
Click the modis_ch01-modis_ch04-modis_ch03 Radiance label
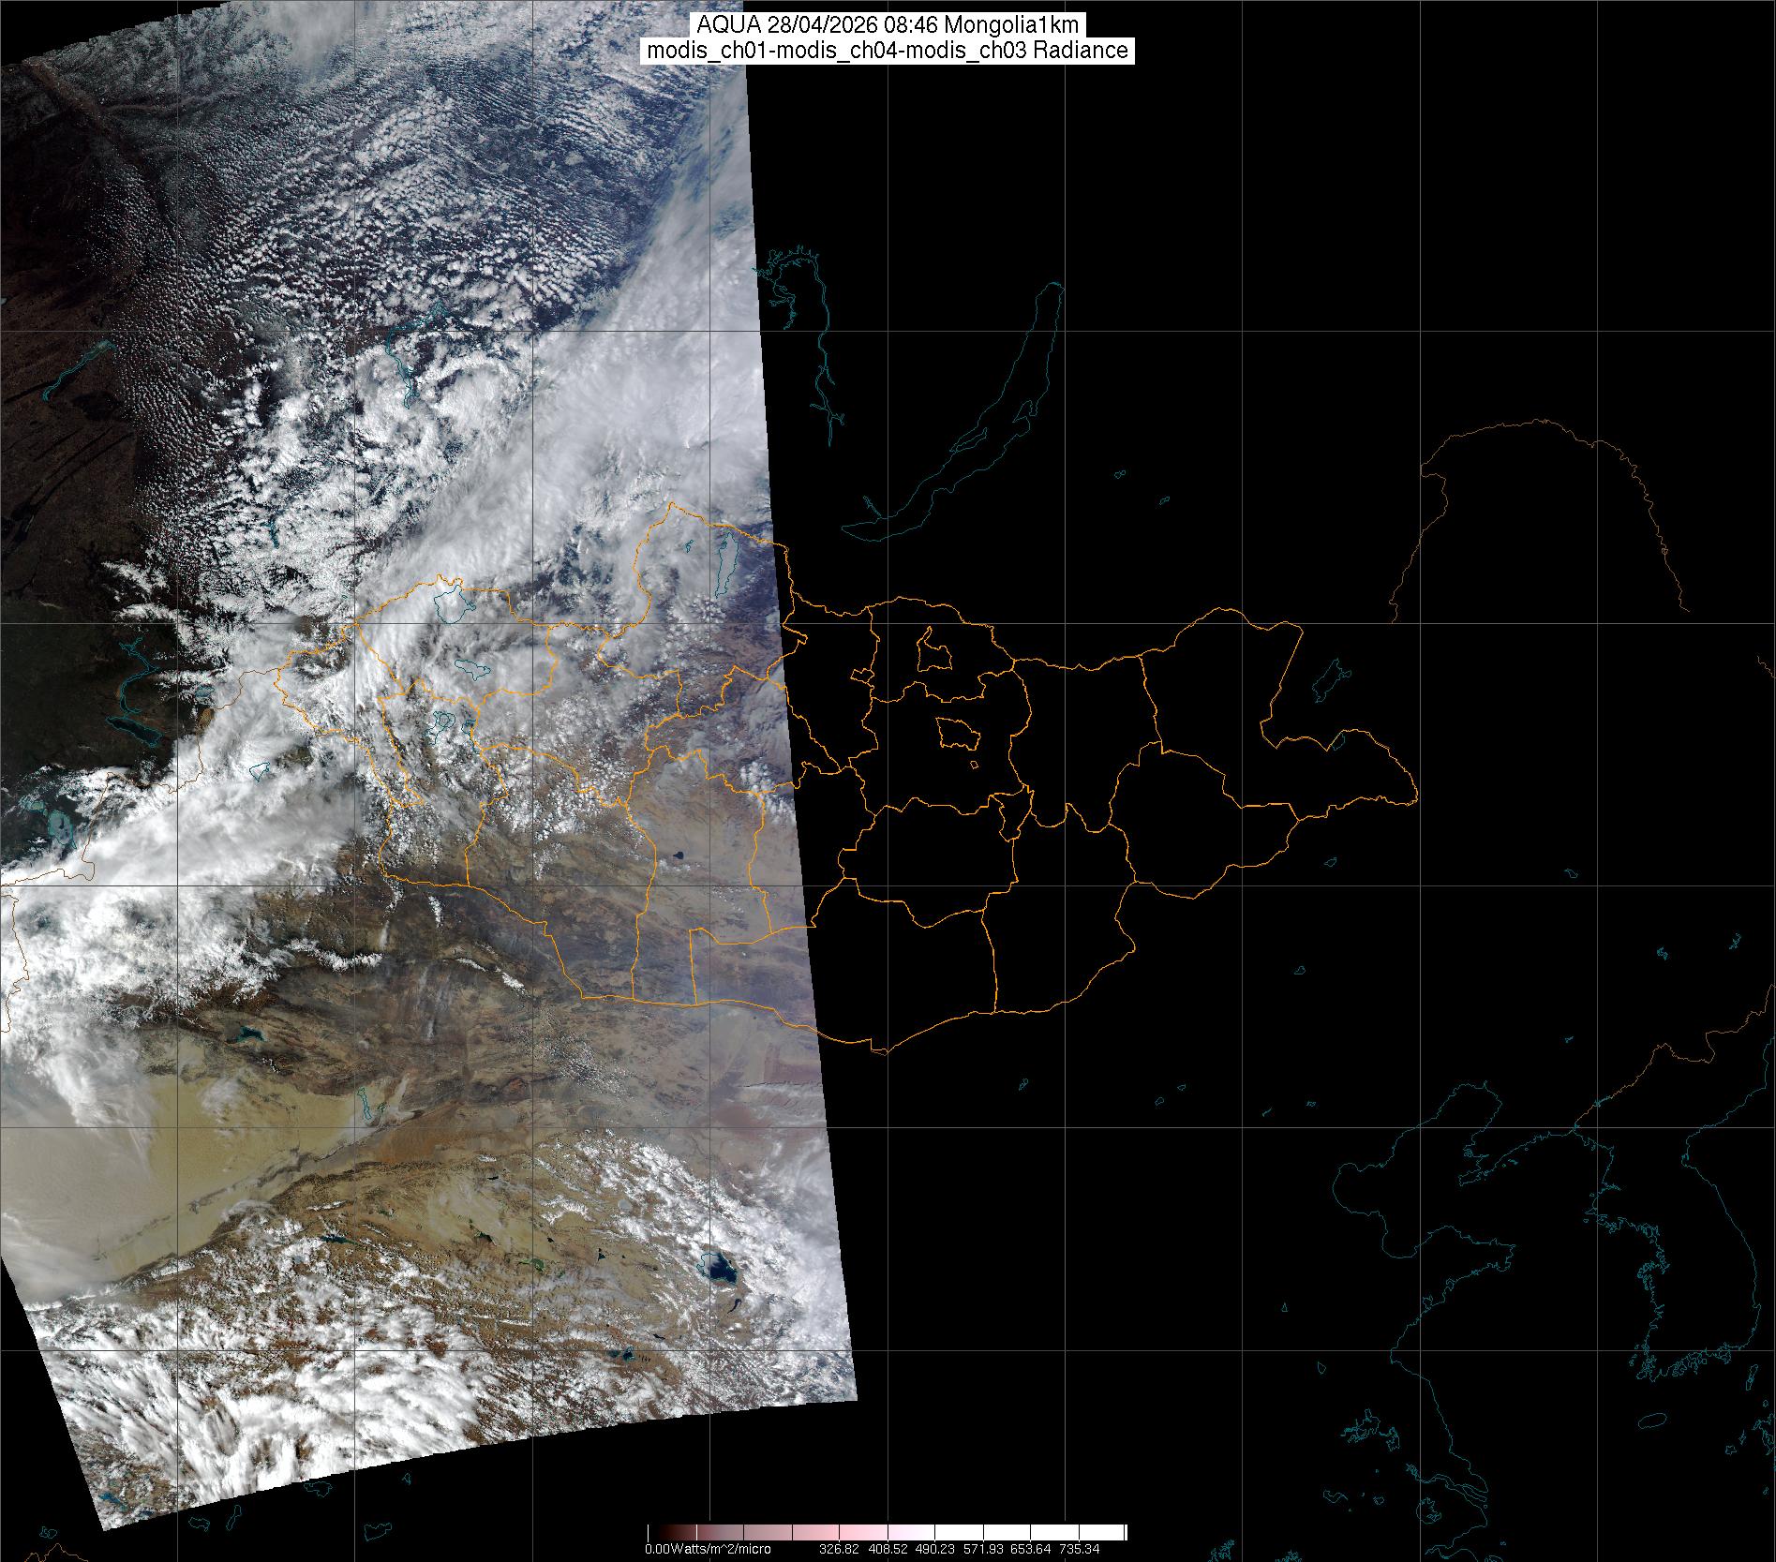click(x=888, y=51)
